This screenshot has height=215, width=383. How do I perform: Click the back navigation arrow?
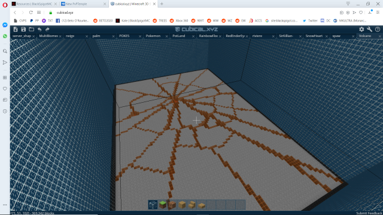click(x=15, y=13)
